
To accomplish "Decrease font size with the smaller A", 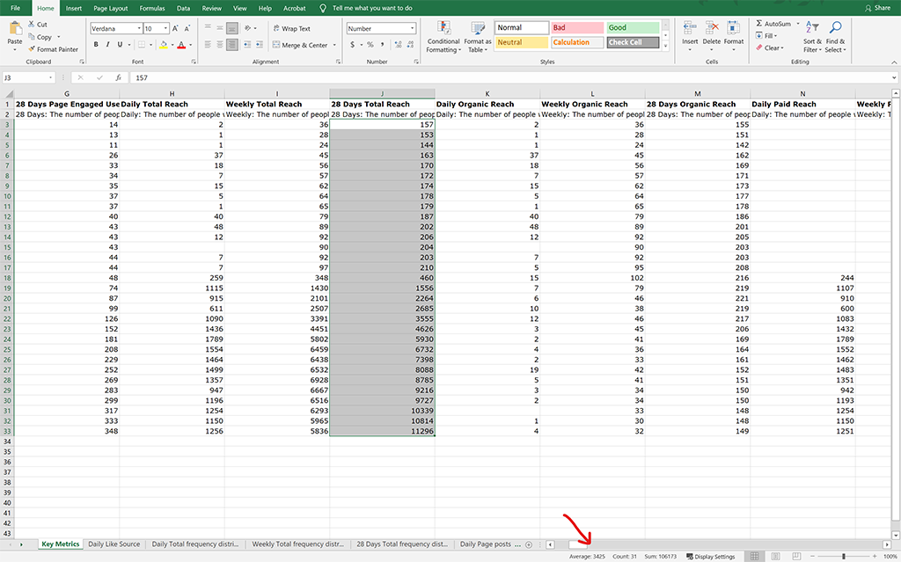I will 187,28.
